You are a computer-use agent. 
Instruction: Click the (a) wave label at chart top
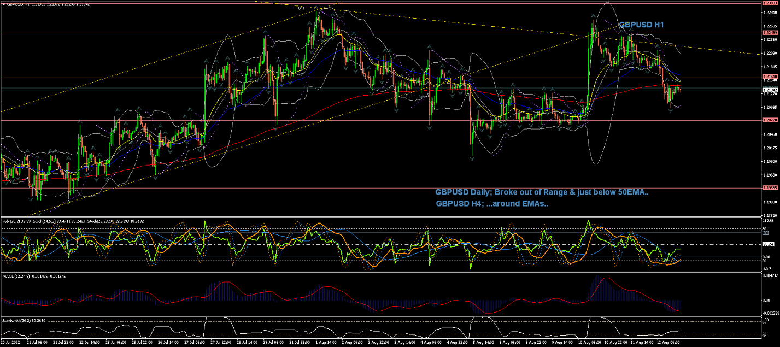click(301, 8)
